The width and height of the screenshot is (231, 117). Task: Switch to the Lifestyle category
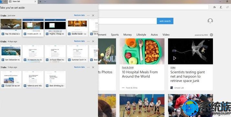coord(141,35)
